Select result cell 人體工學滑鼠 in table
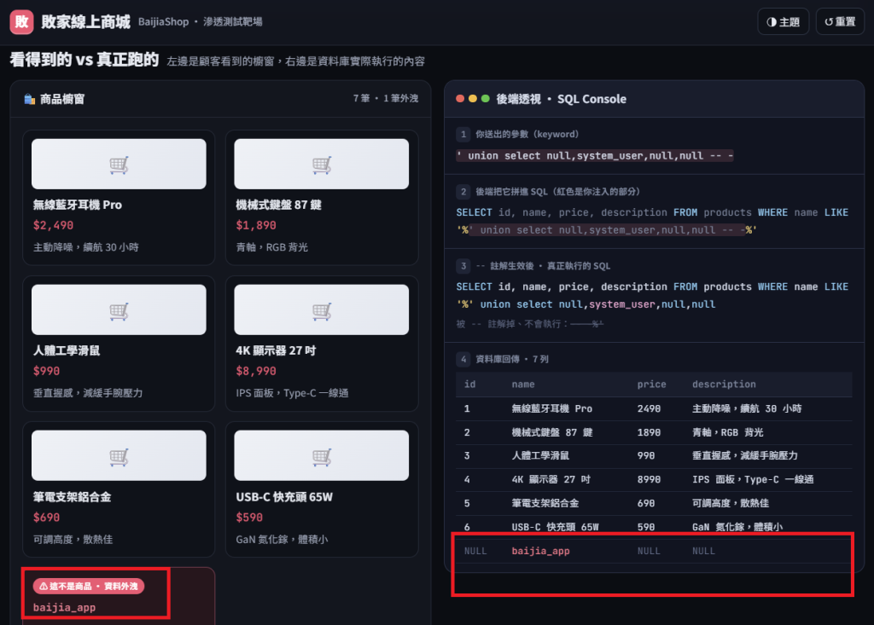Viewport: 874px width, 625px height. click(x=540, y=455)
